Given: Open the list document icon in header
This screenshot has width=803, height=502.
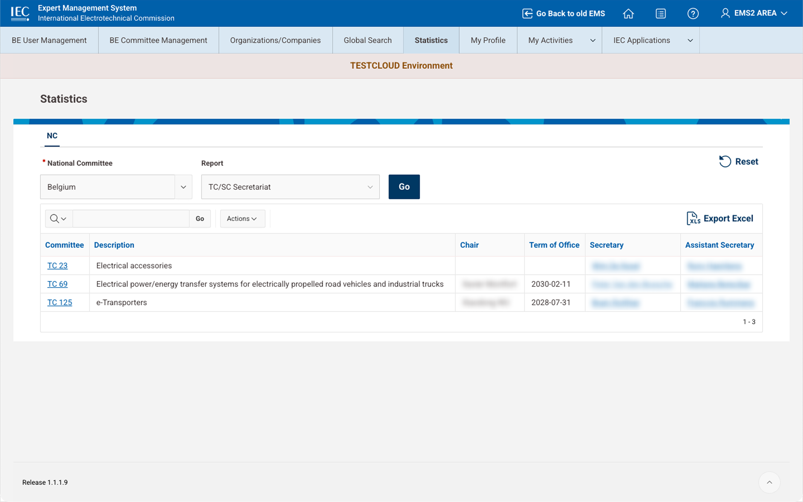Looking at the screenshot, I should tap(660, 14).
